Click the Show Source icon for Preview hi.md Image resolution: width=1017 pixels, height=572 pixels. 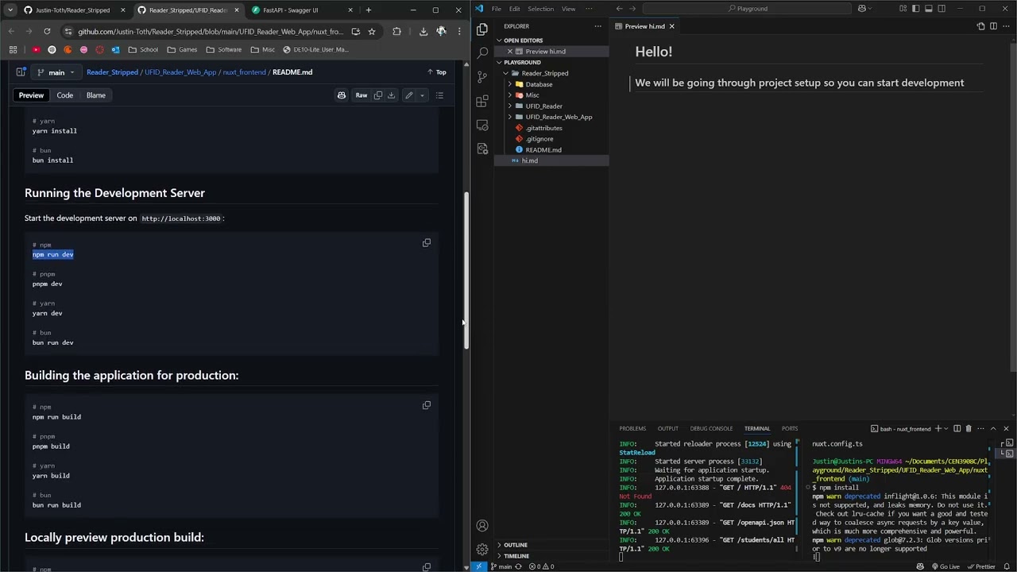click(x=980, y=26)
